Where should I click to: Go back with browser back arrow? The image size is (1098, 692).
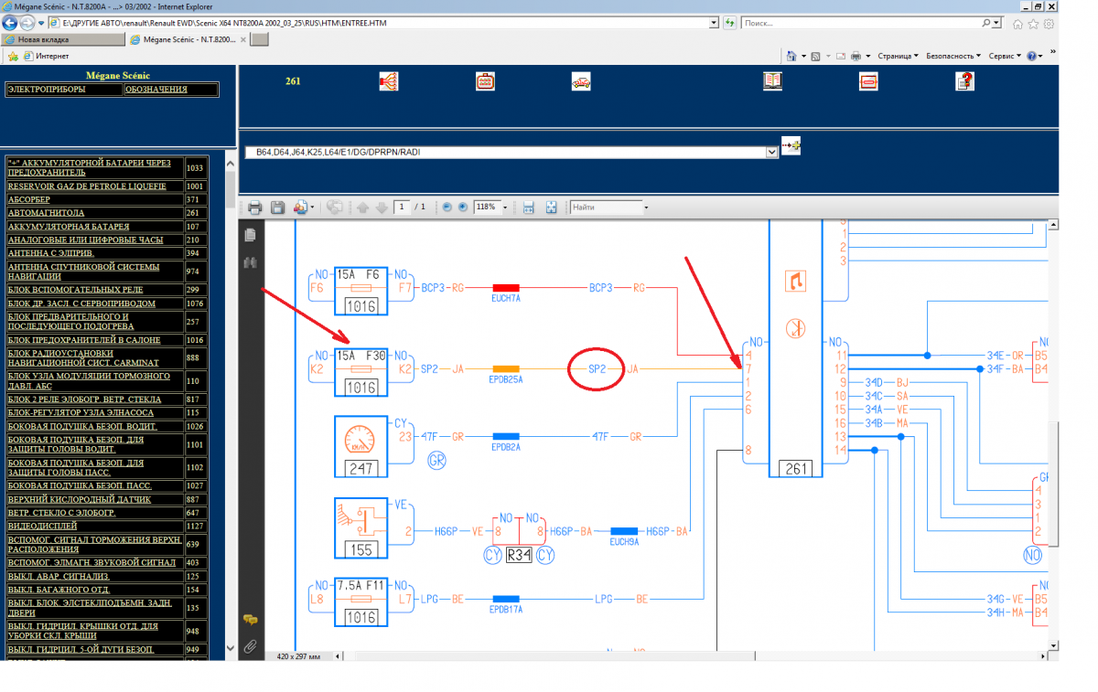(x=11, y=22)
